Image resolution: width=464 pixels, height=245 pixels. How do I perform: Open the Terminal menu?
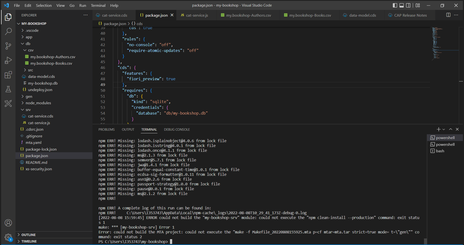(98, 5)
